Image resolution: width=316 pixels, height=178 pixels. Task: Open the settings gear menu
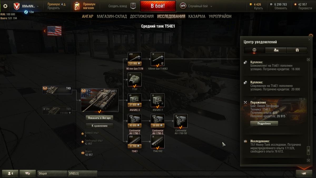(5, 6)
